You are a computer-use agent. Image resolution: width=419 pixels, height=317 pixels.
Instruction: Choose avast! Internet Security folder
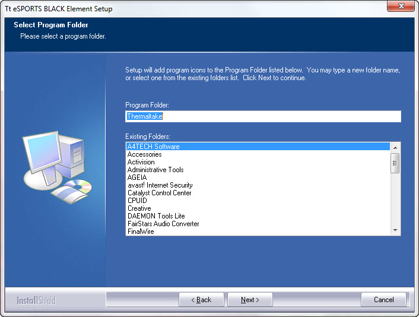coord(258,185)
